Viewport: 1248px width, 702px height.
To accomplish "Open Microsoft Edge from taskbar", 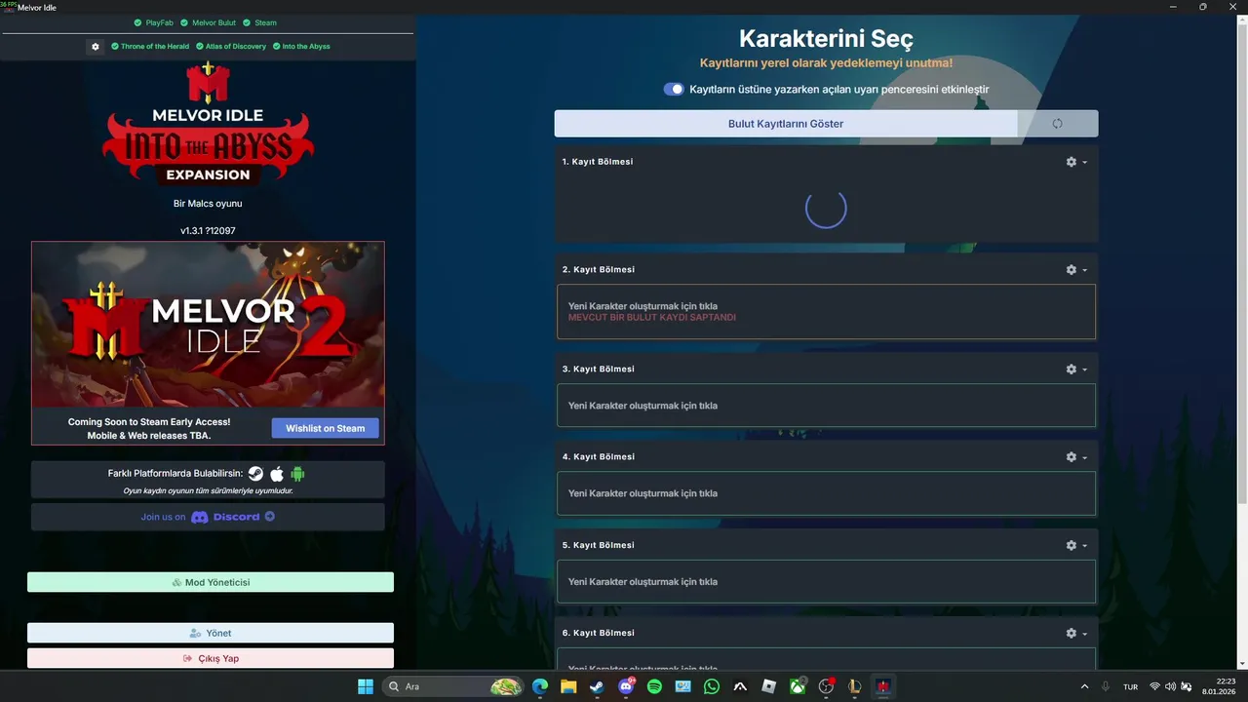I will point(540,686).
